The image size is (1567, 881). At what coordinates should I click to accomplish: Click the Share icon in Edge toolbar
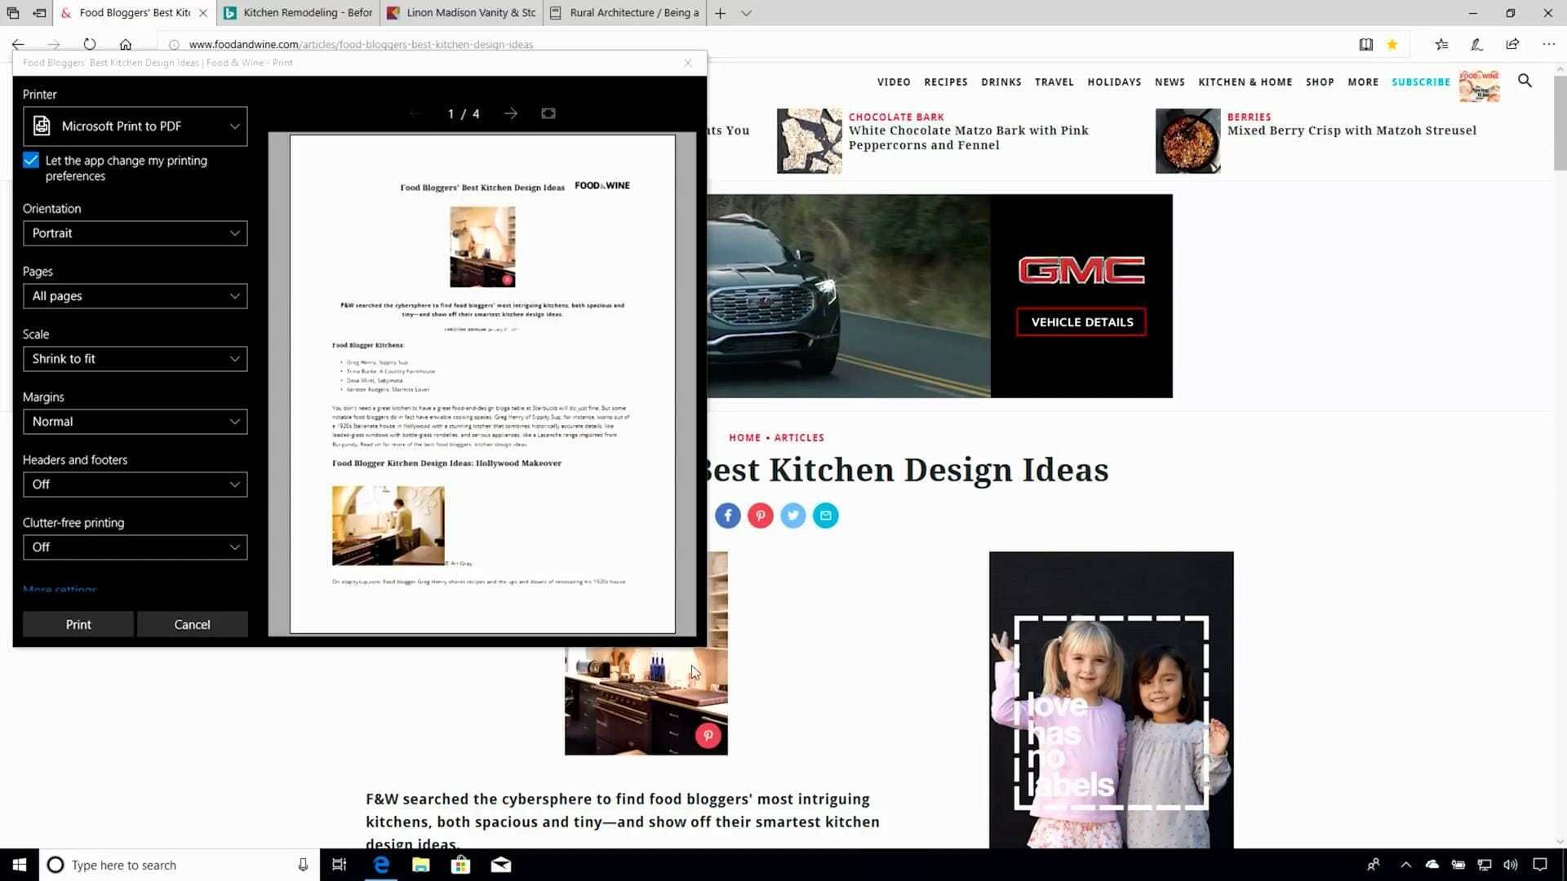[1512, 44]
